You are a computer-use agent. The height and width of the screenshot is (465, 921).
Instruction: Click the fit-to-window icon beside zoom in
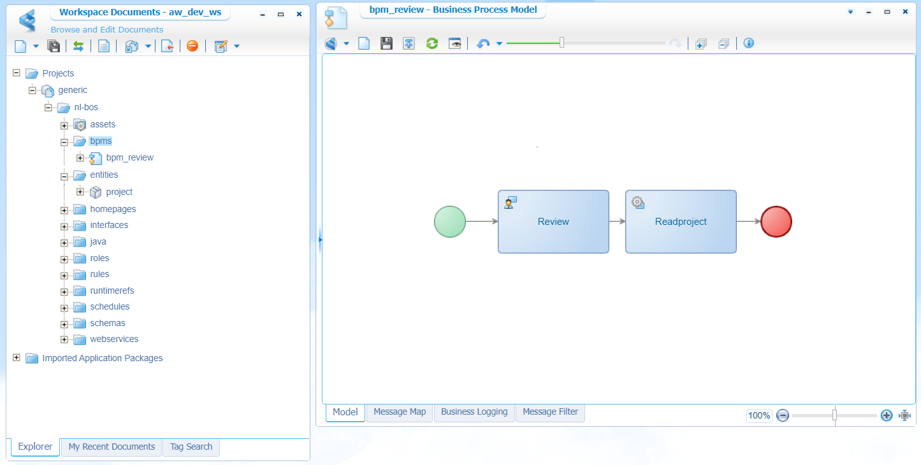[905, 415]
